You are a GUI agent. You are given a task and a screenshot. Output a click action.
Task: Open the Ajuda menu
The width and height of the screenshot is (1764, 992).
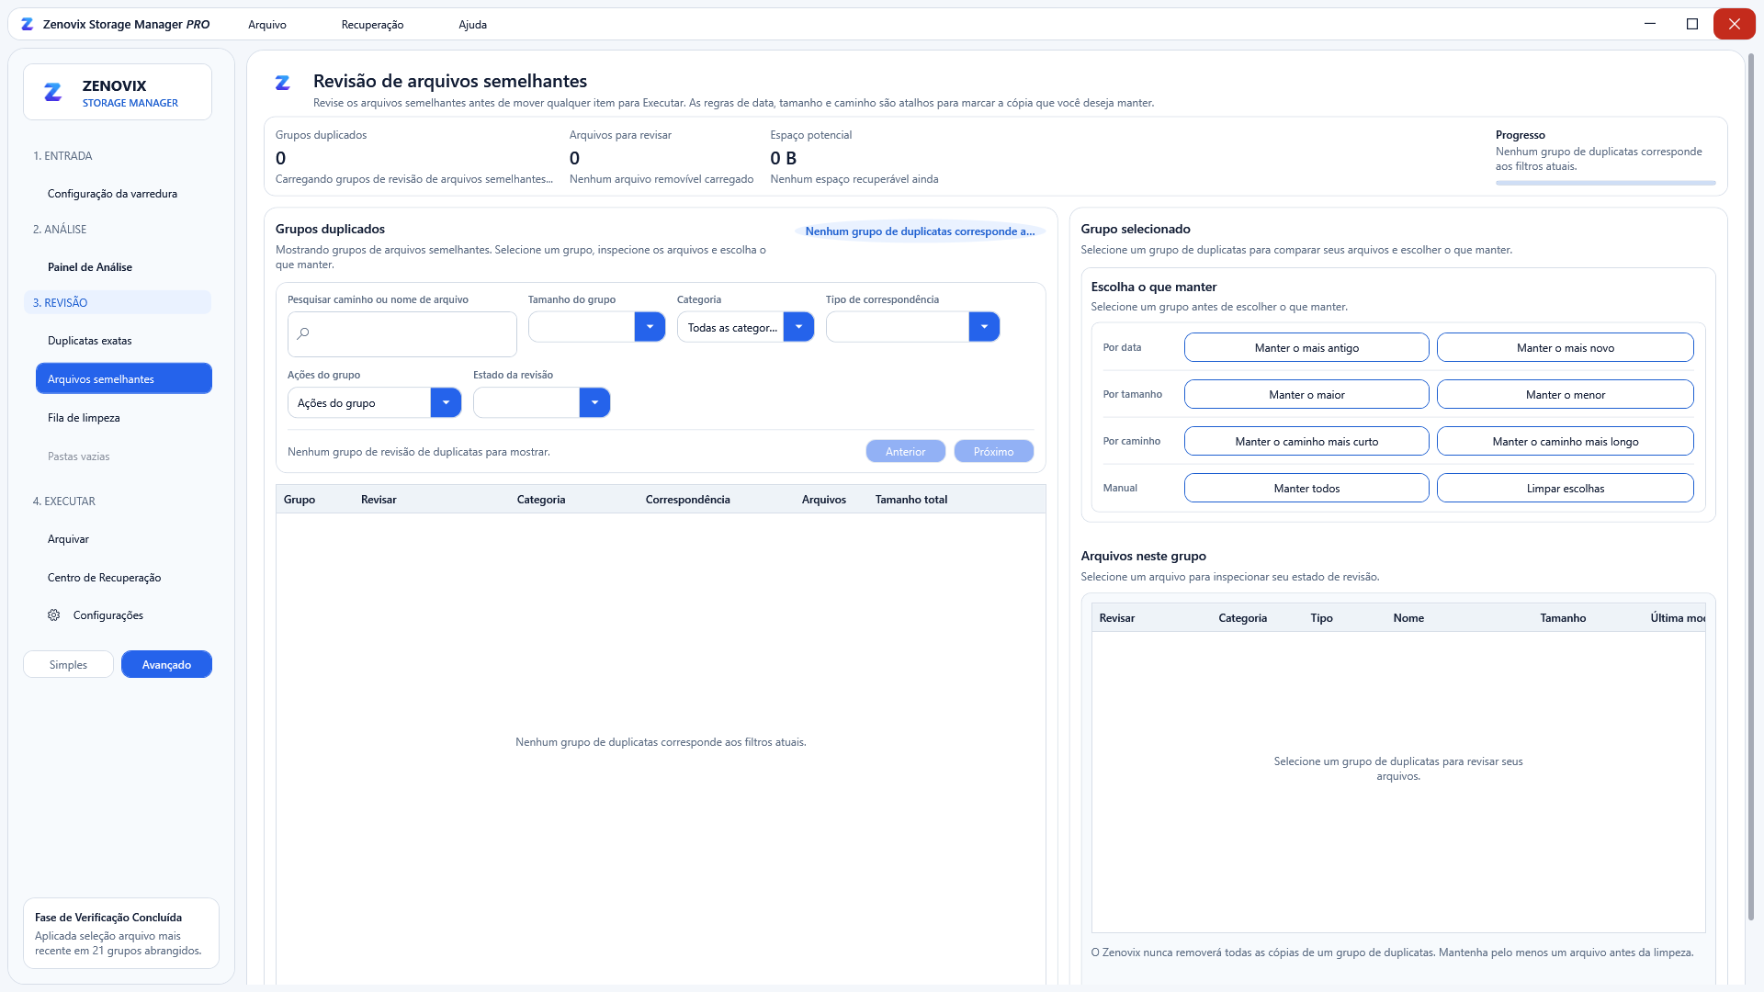coord(472,25)
